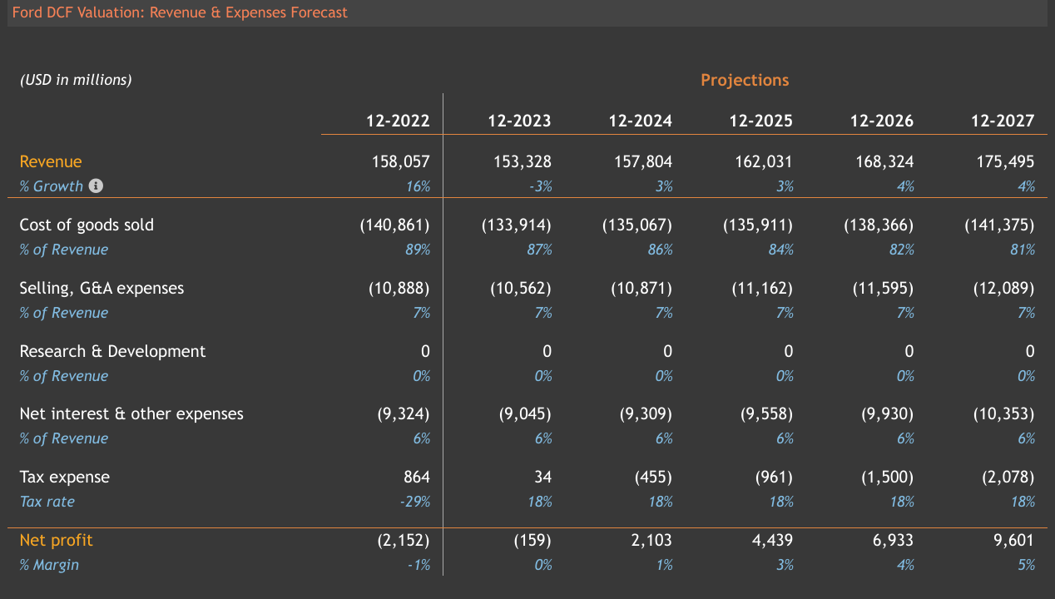Image resolution: width=1055 pixels, height=599 pixels.
Task: Click the 'Tax rate' row label
Action: pyautogui.click(x=47, y=502)
